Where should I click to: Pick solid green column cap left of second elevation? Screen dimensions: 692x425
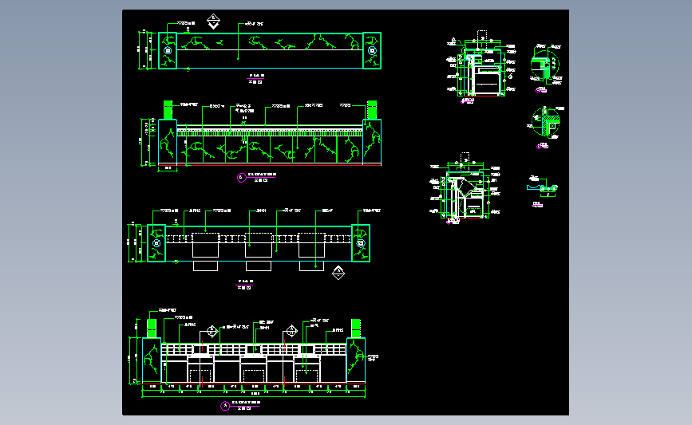point(168,110)
